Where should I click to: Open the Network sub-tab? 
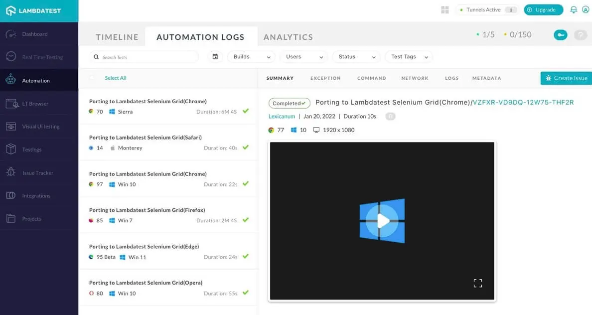pos(415,78)
